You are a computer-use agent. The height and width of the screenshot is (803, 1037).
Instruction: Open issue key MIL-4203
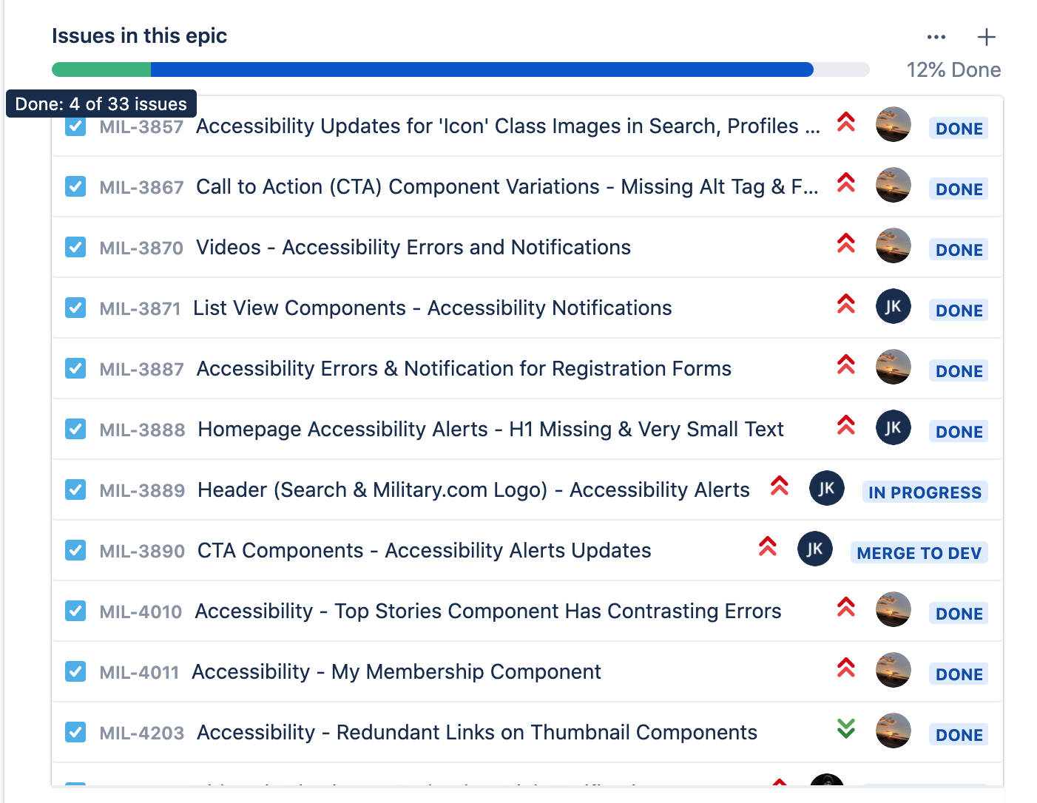coord(141,733)
